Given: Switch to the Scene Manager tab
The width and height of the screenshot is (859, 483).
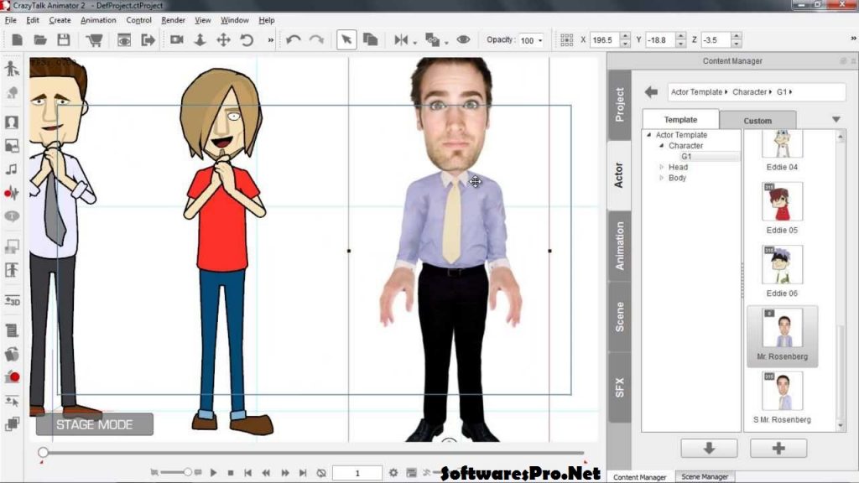Looking at the screenshot, I should pyautogui.click(x=705, y=477).
